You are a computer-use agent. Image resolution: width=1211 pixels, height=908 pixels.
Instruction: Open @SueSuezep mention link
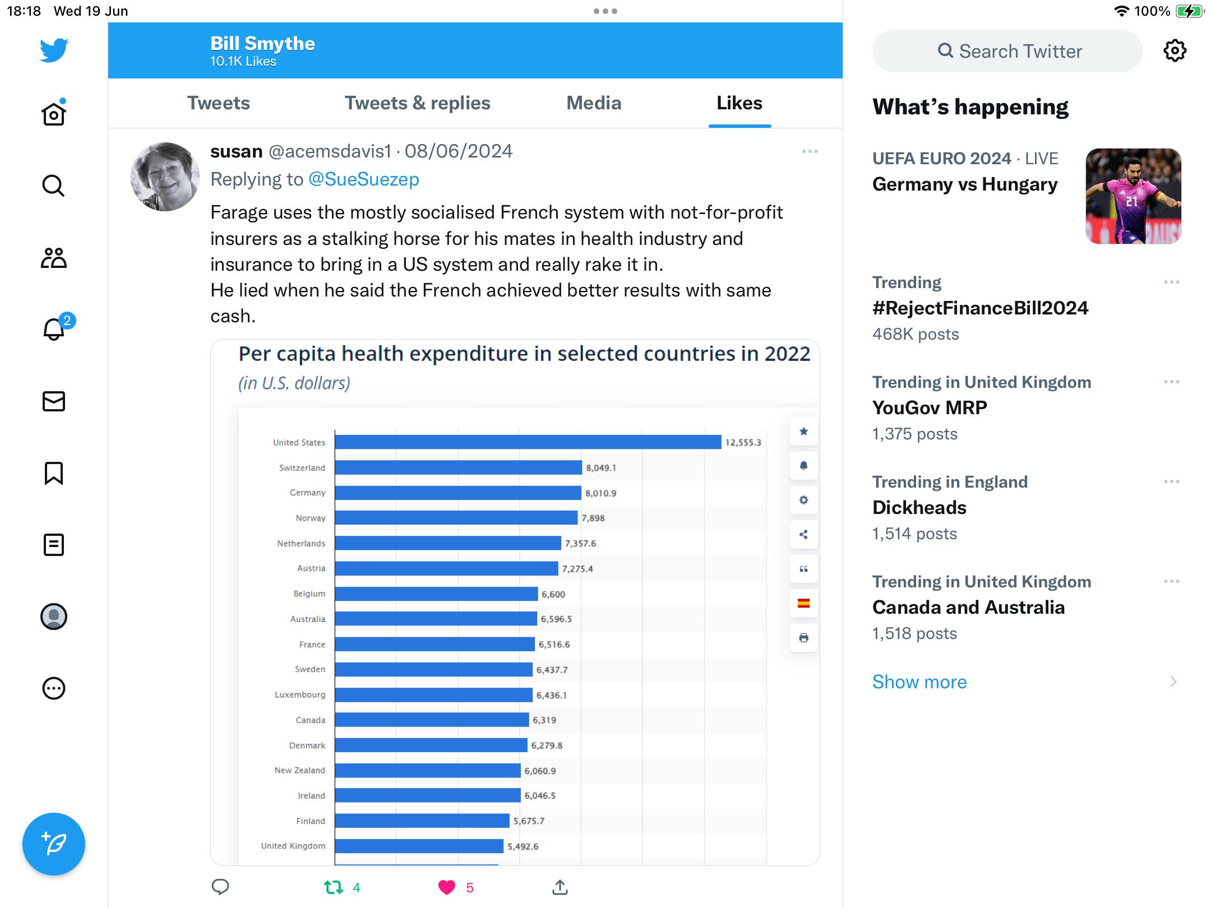[x=364, y=179]
